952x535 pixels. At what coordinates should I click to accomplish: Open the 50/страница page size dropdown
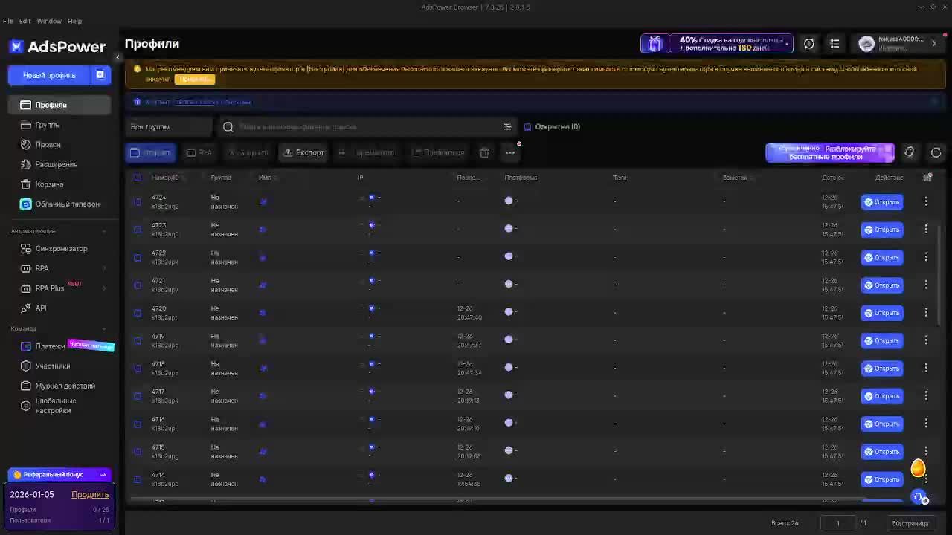tap(910, 523)
